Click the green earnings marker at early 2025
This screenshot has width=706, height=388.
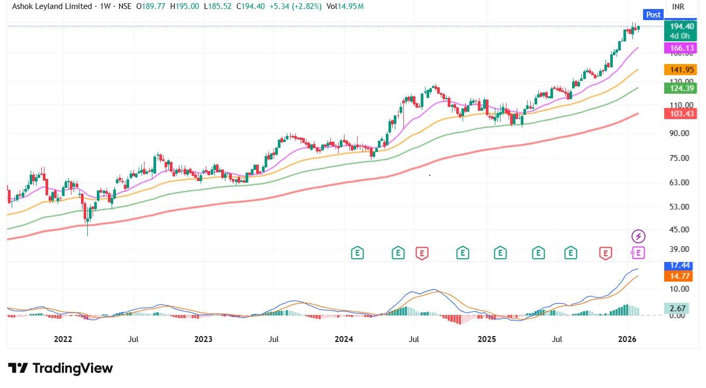500,253
